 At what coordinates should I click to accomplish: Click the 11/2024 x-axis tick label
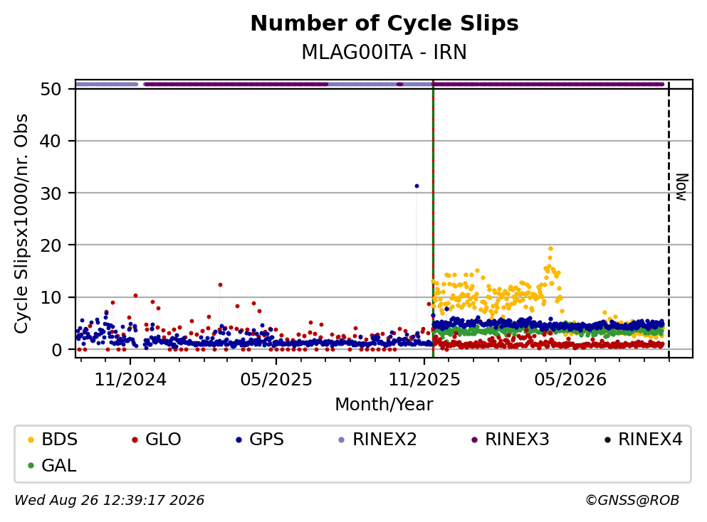(130, 380)
